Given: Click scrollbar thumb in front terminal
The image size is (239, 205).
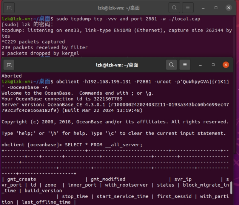Looking at the screenshot, I should click(x=231, y=188).
